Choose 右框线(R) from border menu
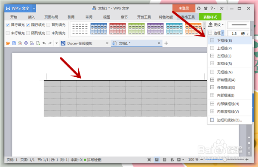258x167 pixels. (230, 64)
